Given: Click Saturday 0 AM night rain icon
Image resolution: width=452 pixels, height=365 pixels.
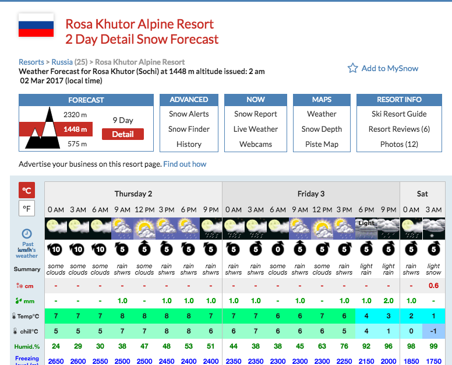Looking at the screenshot, I should (x=411, y=229).
